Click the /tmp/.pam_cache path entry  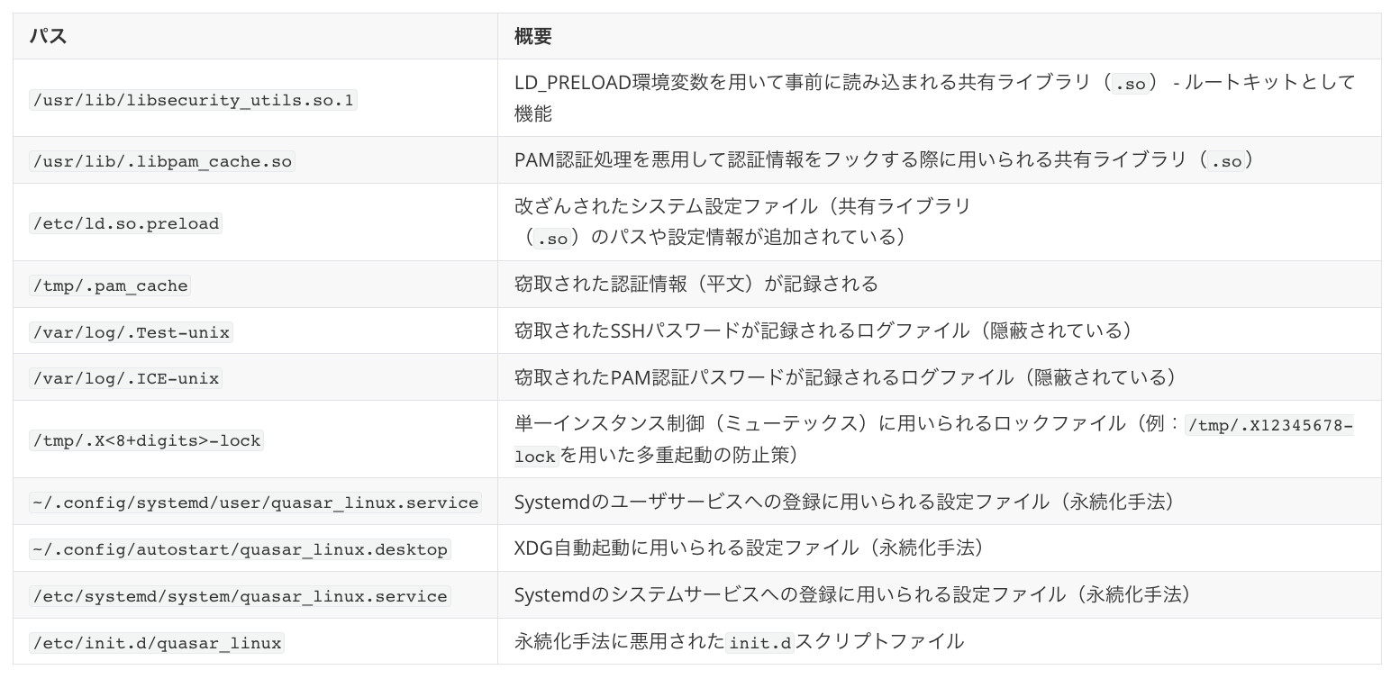tap(110, 285)
